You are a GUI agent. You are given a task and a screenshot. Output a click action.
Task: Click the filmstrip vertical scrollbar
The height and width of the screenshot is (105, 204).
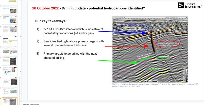19,91
